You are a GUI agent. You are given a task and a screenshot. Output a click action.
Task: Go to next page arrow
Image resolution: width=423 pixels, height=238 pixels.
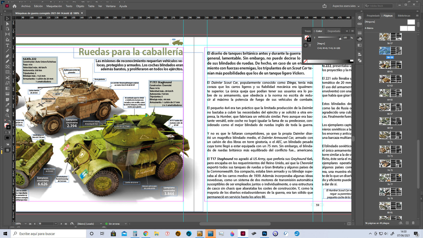coord(62,224)
